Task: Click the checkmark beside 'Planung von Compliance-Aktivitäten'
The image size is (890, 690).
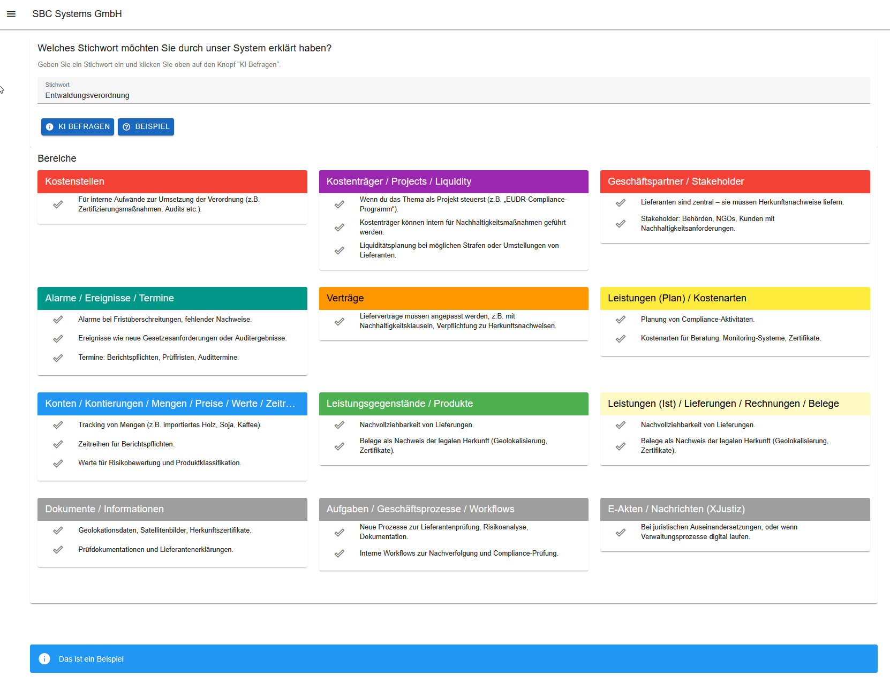Action: click(x=621, y=320)
